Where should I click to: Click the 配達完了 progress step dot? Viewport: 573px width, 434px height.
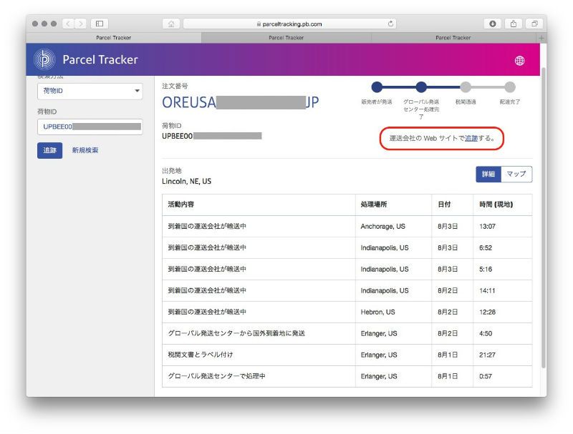[x=510, y=87]
